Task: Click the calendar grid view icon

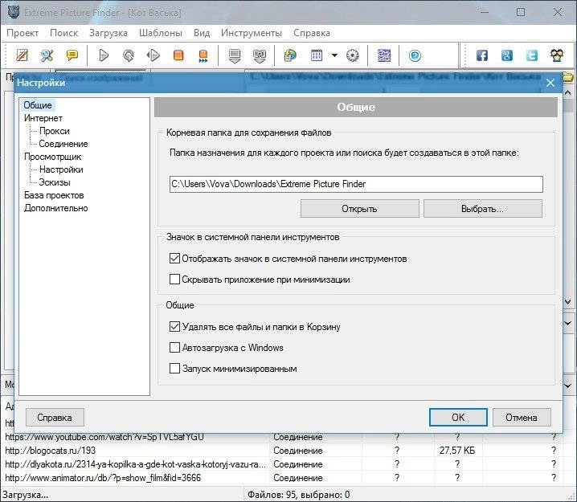Action: click(317, 55)
